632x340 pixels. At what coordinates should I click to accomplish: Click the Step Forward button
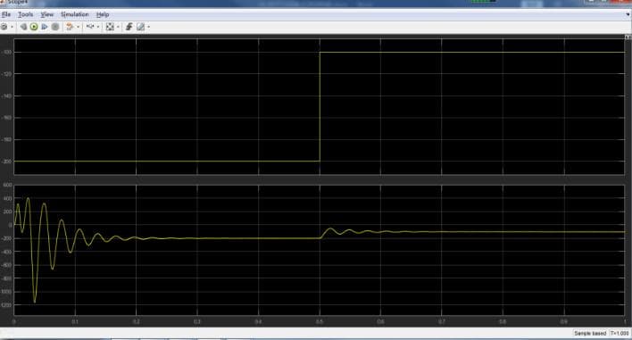(45, 27)
